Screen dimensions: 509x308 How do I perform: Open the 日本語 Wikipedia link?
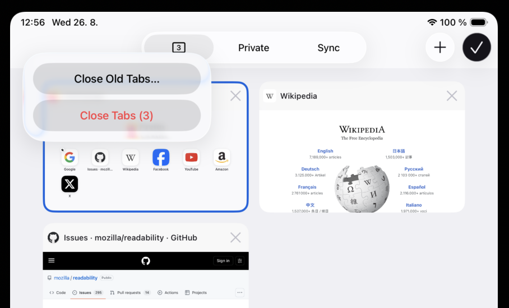click(399, 151)
